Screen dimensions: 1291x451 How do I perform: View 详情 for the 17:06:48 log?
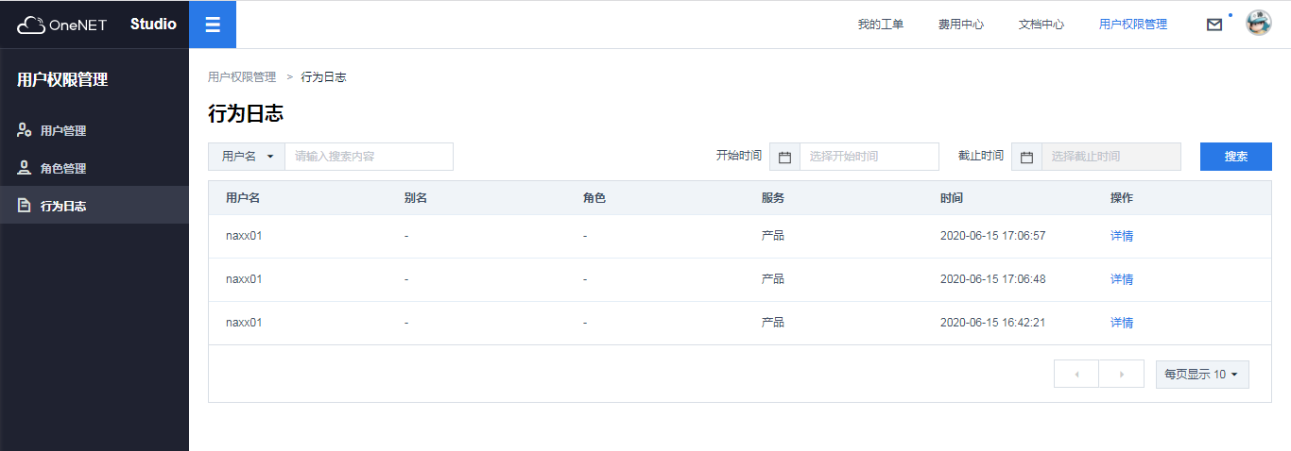[x=1122, y=279]
